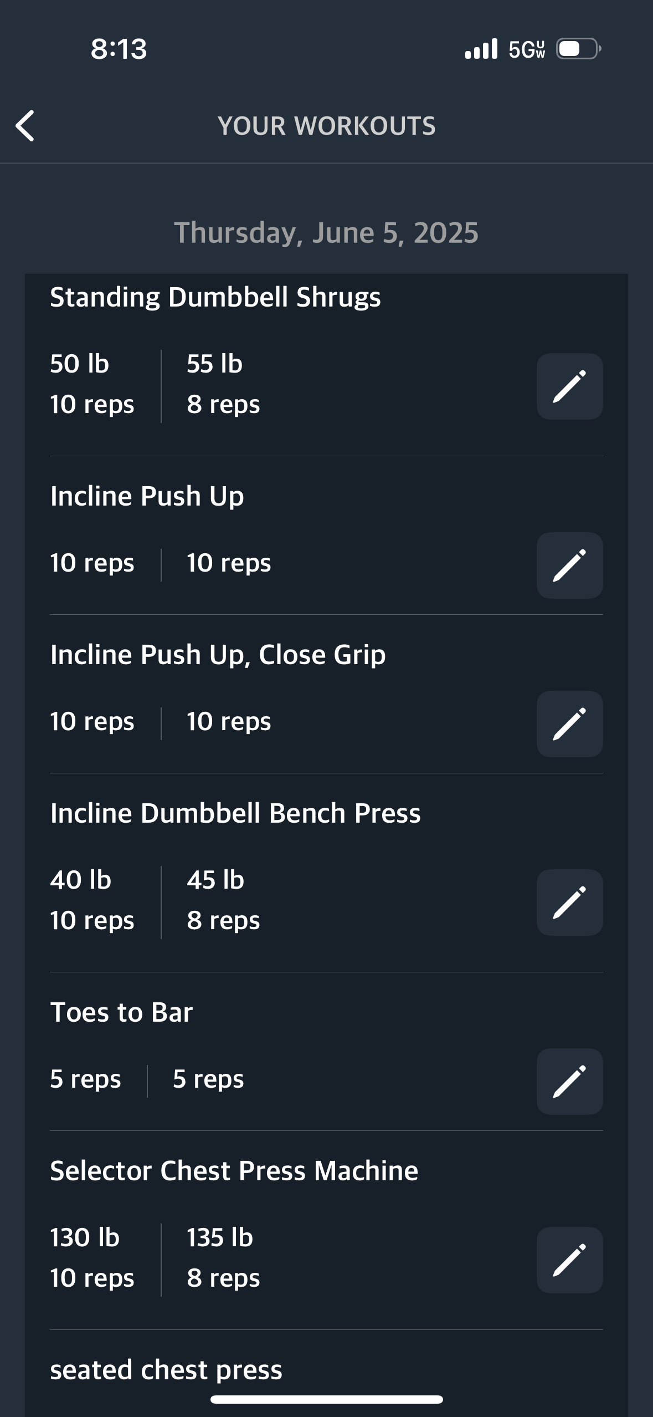Open the Incline Dumbbell Bench Press title

pos(235,813)
